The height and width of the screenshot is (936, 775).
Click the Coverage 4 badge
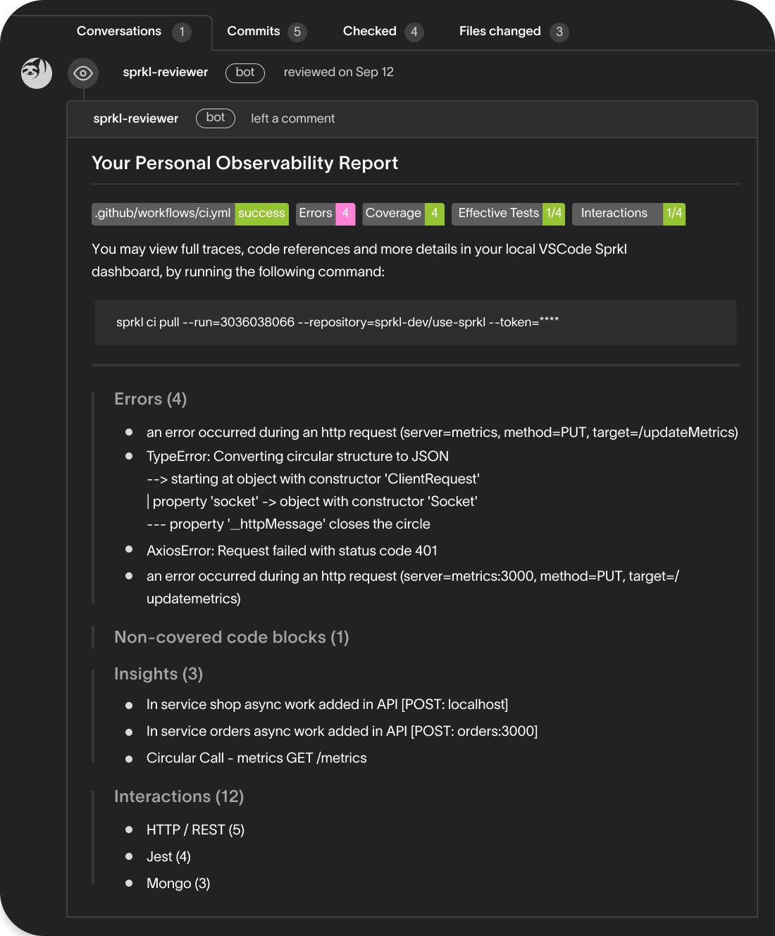click(403, 214)
